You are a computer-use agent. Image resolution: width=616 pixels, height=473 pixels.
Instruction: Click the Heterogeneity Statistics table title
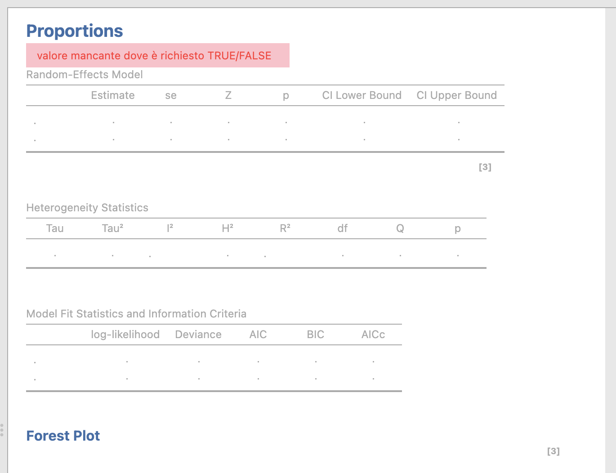(x=87, y=208)
